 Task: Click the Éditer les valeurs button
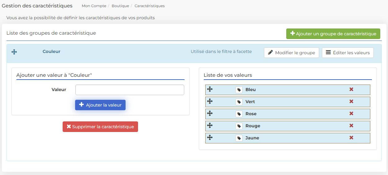[348, 53]
